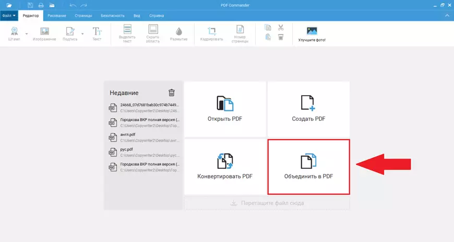This screenshot has width=454, height=242.
Task: Click the paste icon in ribbon
Action: pos(268,37)
